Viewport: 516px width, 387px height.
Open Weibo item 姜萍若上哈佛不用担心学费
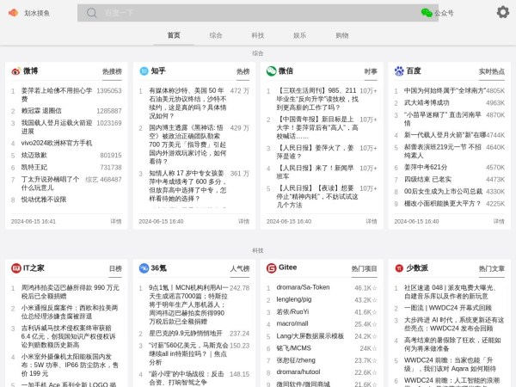tap(57, 95)
